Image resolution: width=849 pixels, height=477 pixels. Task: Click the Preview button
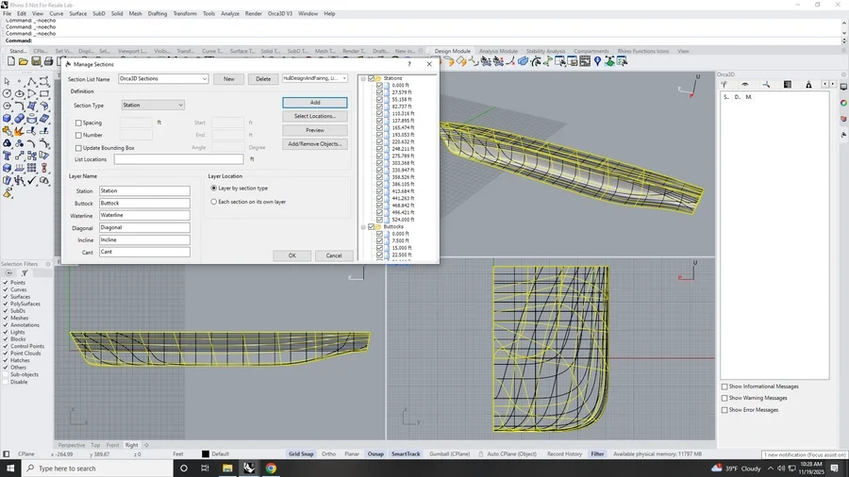pyautogui.click(x=315, y=130)
